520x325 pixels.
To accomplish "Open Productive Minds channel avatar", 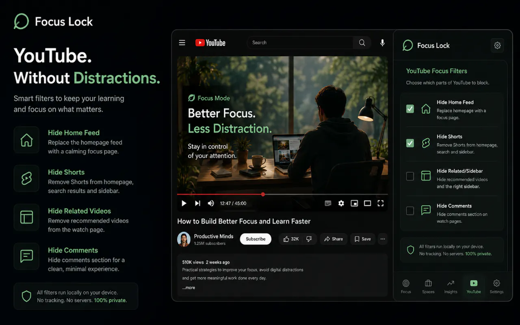I will click(184, 239).
